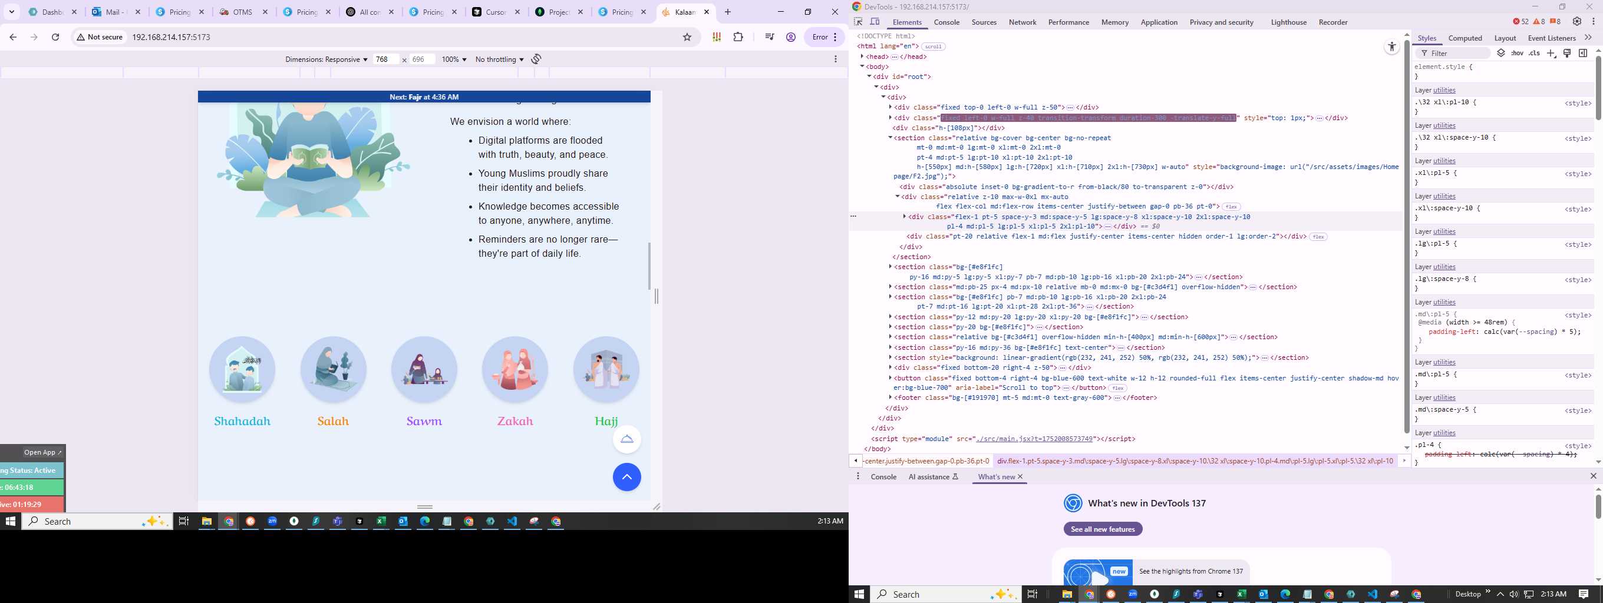Image resolution: width=1603 pixels, height=603 pixels.
Task: Close the DevTools bottom drawer
Action: [x=1593, y=476]
